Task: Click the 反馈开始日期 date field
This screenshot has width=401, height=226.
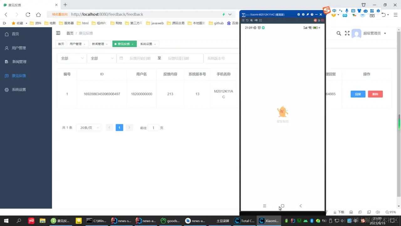Action: [x=140, y=58]
